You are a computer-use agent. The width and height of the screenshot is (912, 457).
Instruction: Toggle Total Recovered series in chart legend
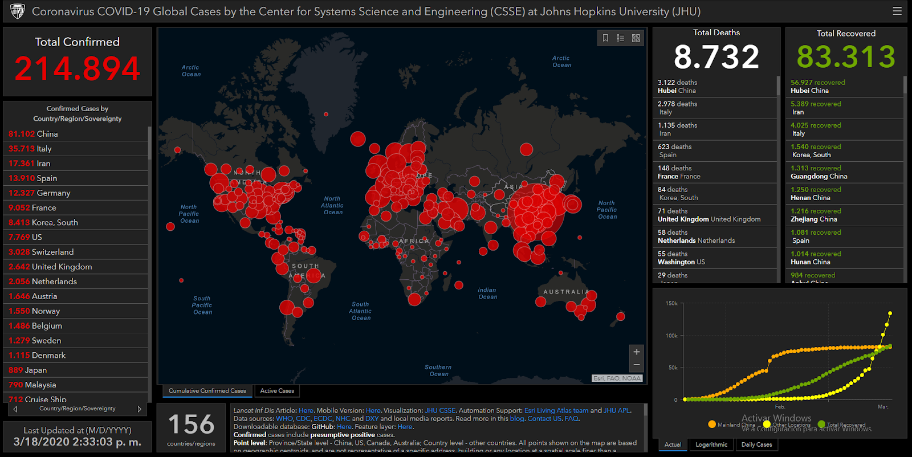(x=821, y=424)
